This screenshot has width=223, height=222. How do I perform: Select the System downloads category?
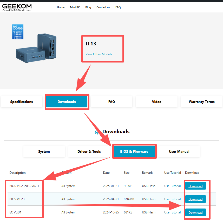[44, 151]
